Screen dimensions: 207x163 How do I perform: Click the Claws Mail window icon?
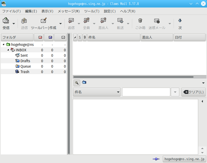point(4,4)
